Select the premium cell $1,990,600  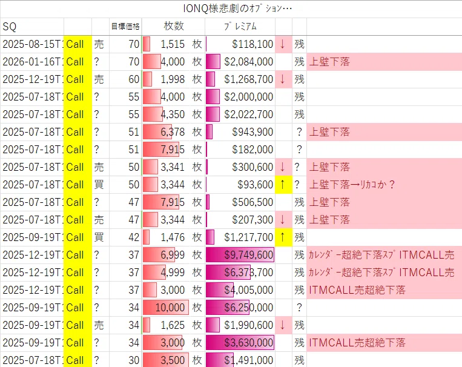coord(240,325)
